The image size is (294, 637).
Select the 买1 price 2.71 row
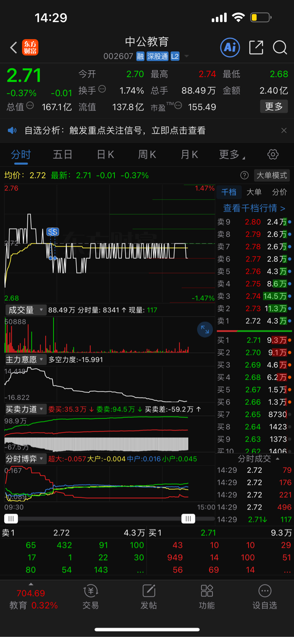254,340
